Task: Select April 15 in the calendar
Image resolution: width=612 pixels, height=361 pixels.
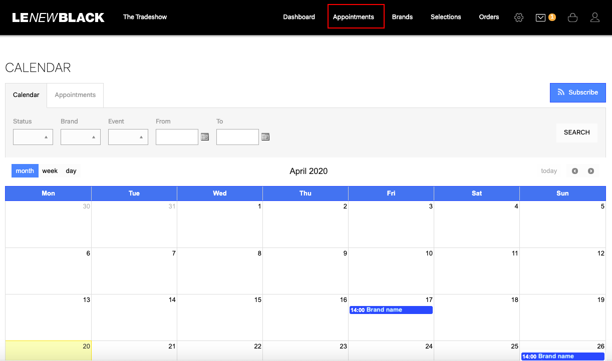Action: click(x=220, y=317)
